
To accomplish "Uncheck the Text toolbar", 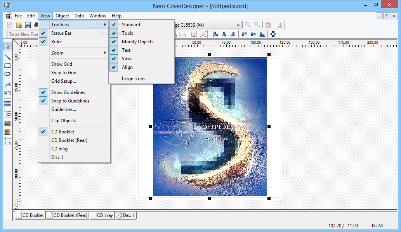I will click(x=142, y=50).
